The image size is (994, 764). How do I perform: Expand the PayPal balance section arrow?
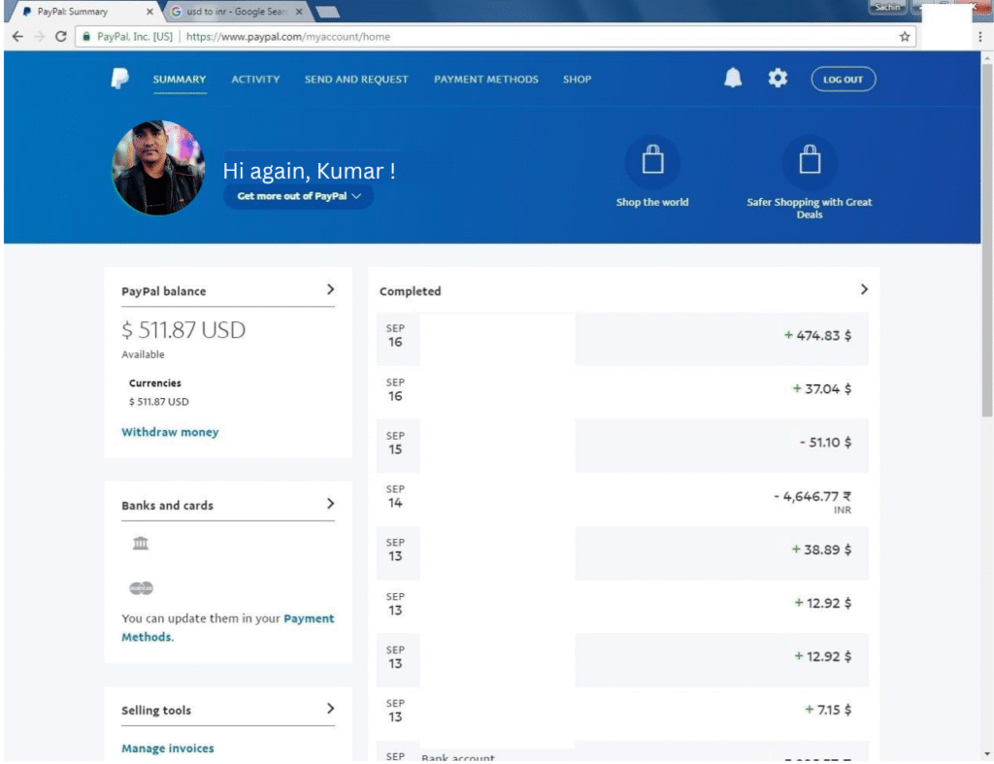click(330, 289)
